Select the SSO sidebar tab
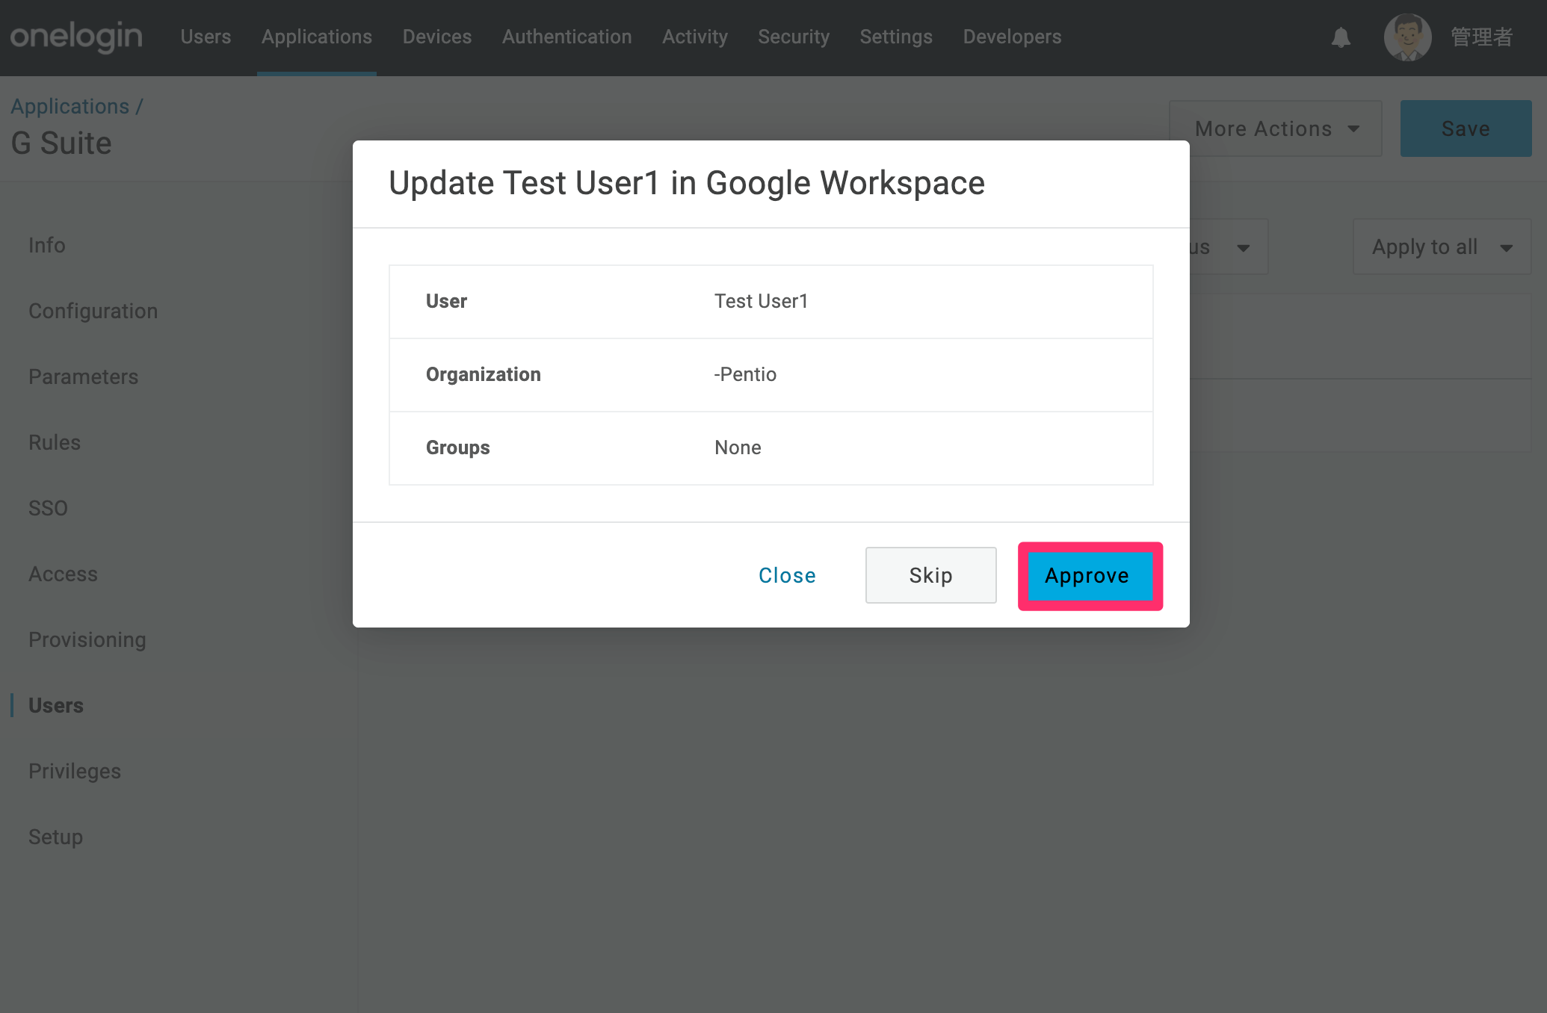This screenshot has width=1547, height=1013. [48, 508]
